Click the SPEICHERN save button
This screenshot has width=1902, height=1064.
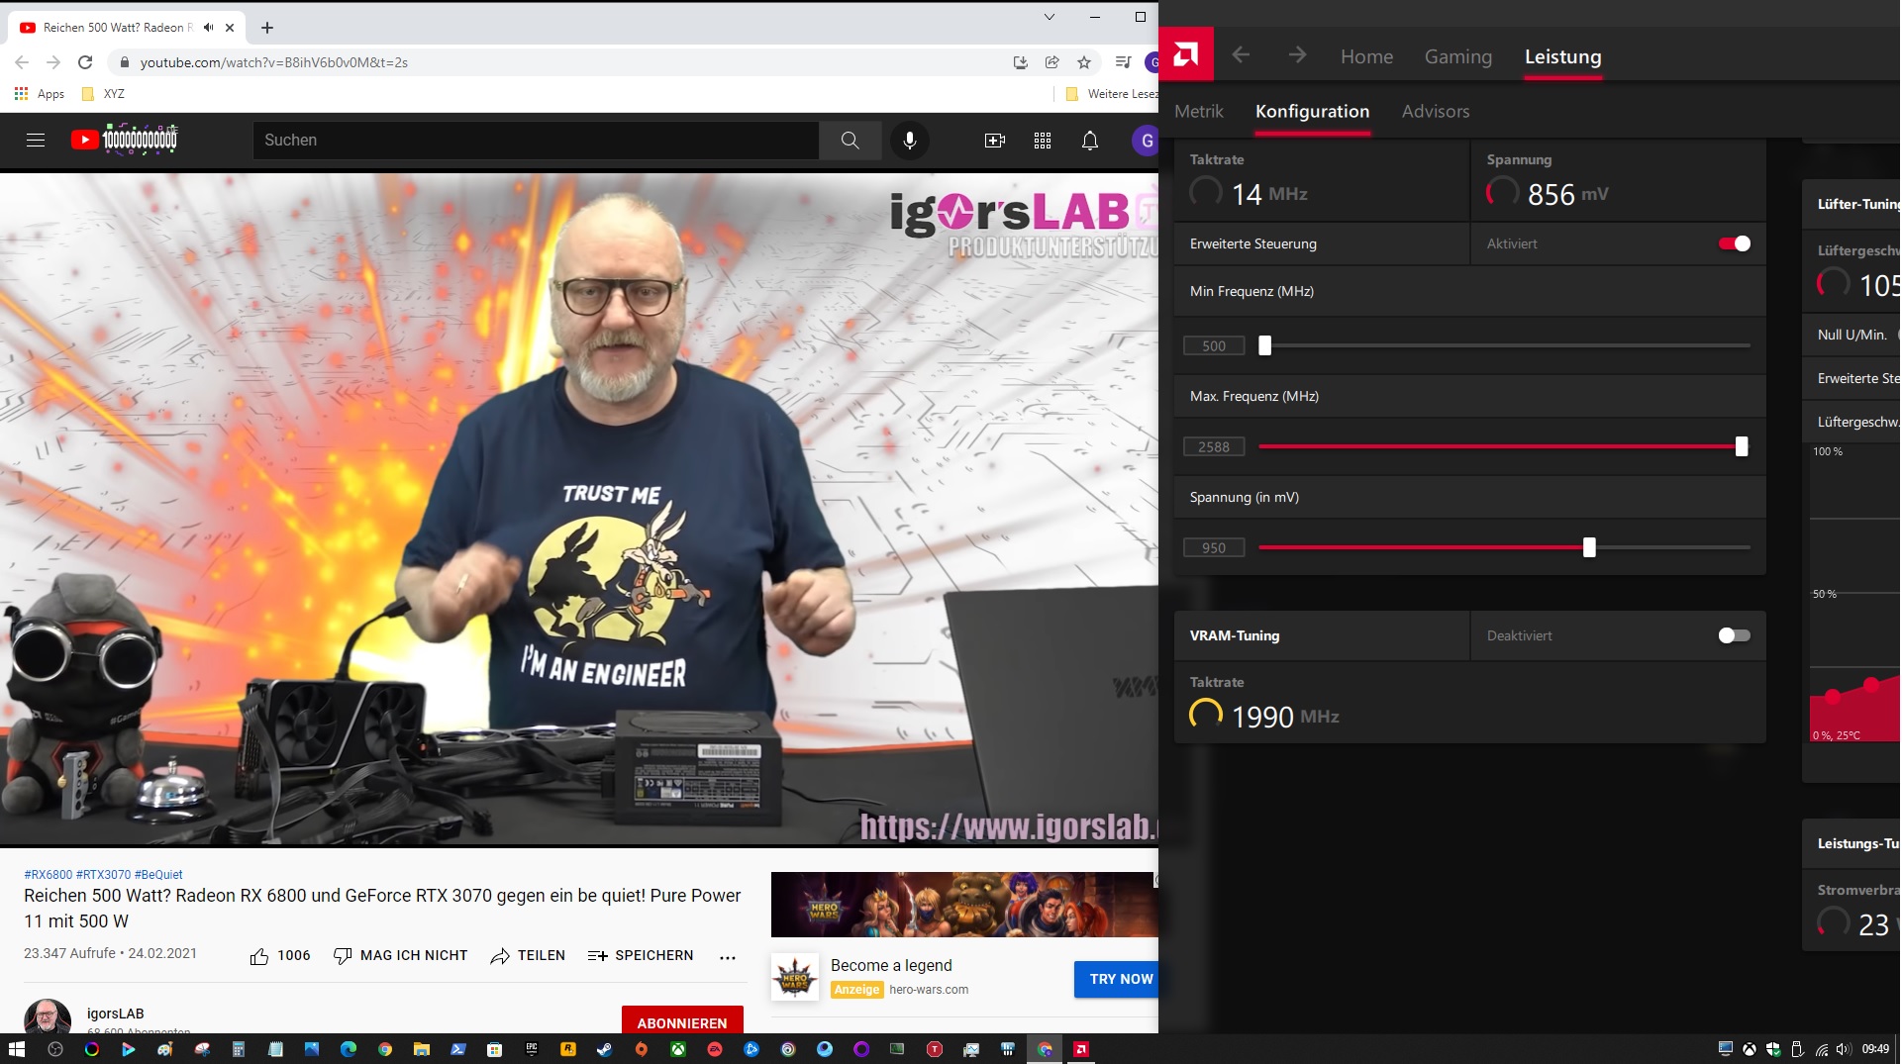[640, 955]
